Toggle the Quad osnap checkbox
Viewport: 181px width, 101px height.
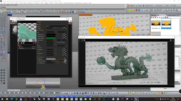[35, 93]
